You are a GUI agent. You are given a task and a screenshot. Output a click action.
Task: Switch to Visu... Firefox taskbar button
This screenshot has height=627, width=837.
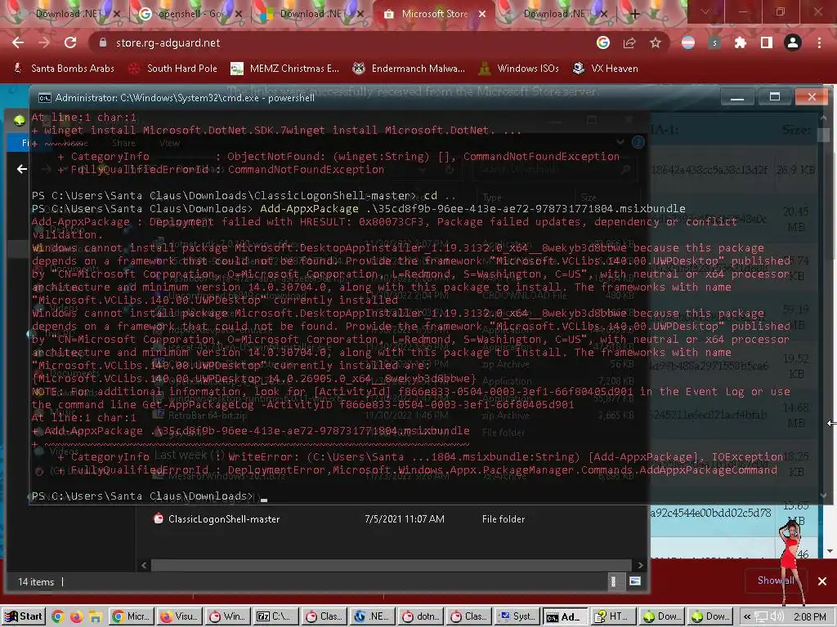[x=180, y=616]
